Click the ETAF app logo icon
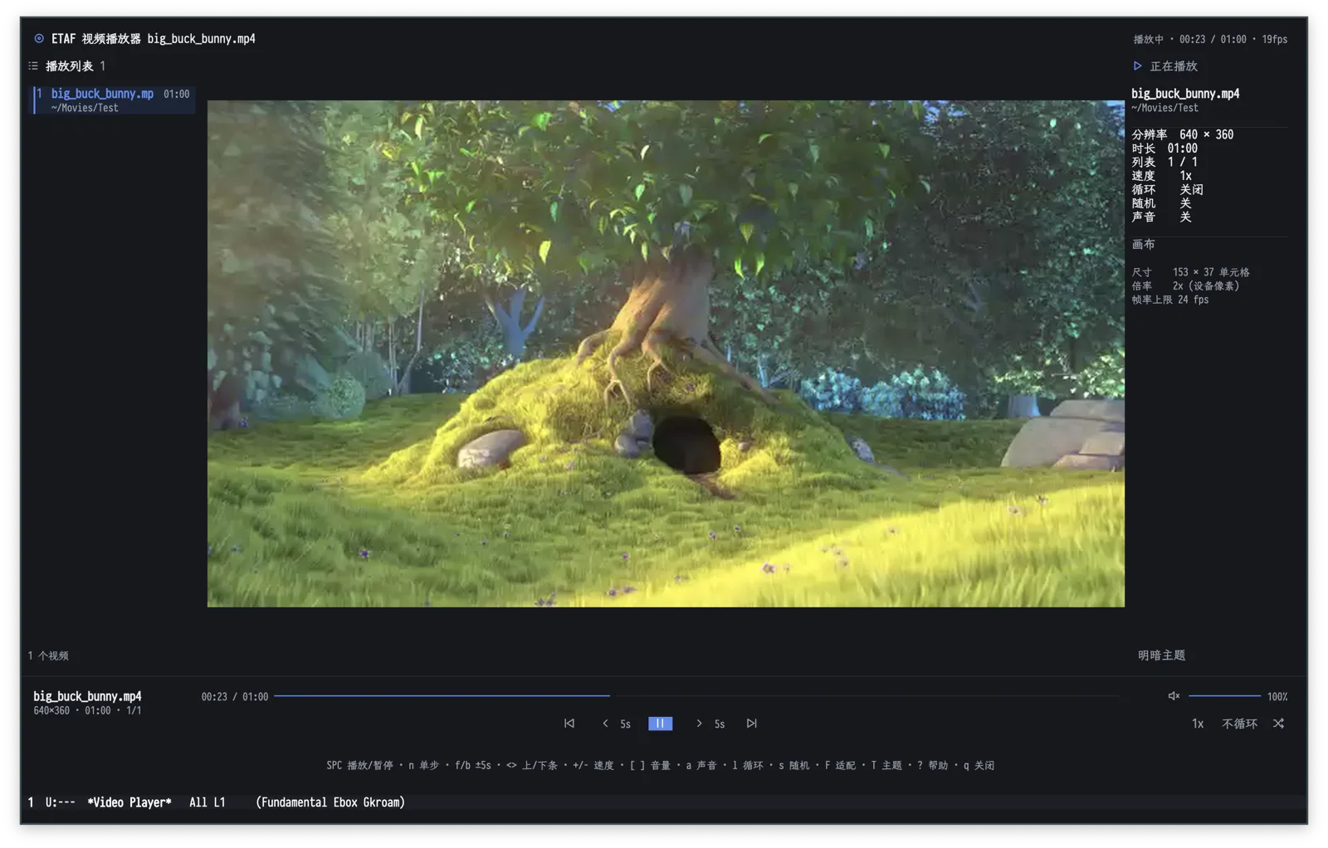Screen dimensions: 1328x848 click(x=39, y=38)
